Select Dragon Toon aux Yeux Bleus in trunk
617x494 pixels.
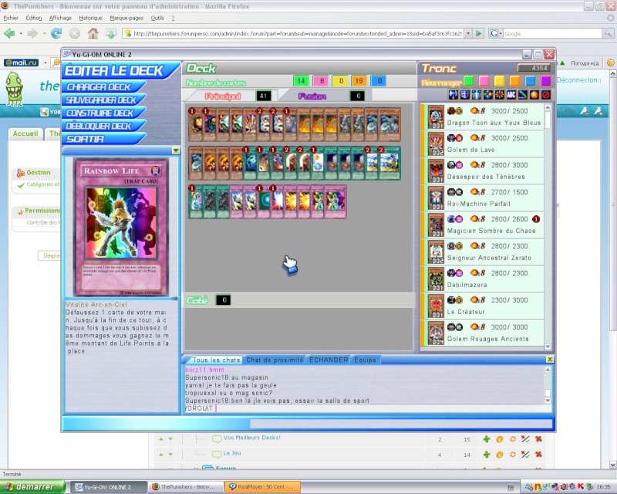pos(483,117)
